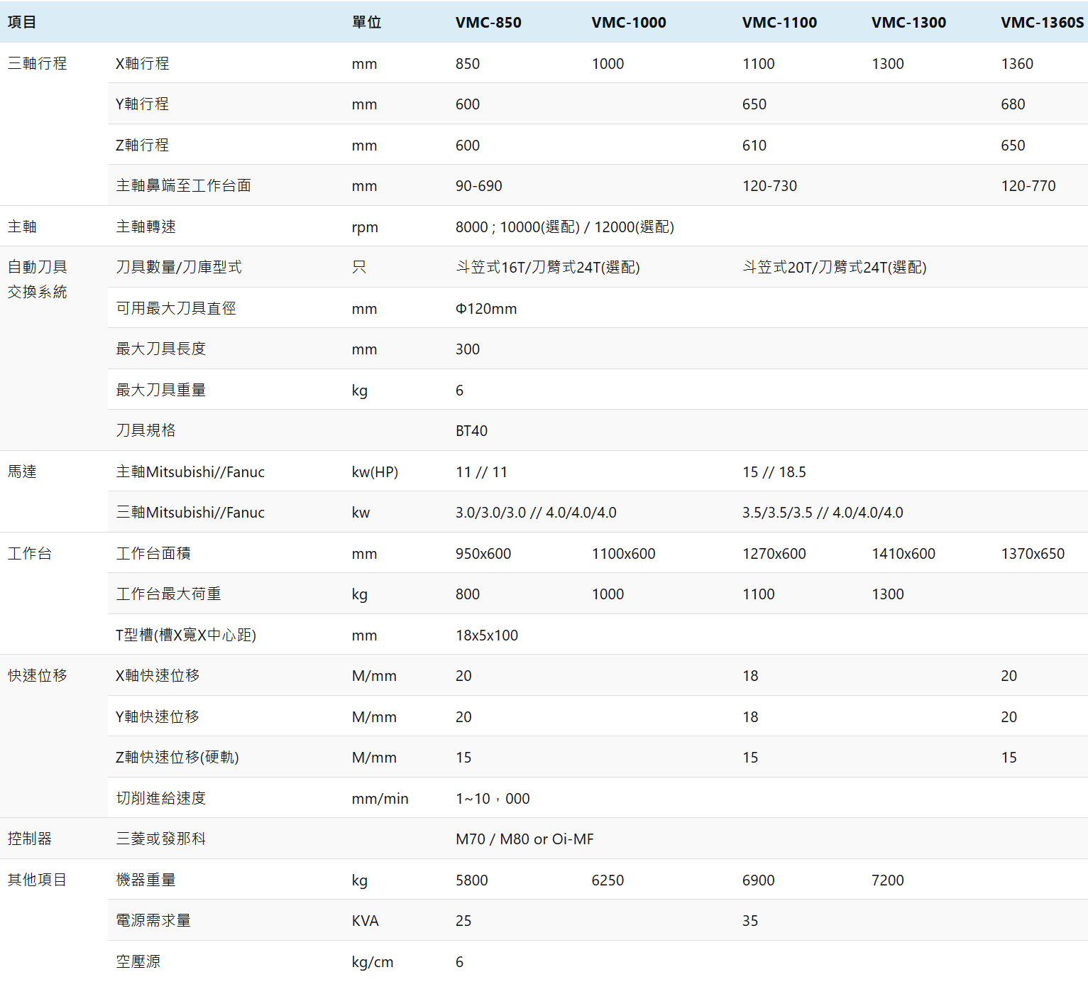Click the 1270x600 table size
1088x982 pixels.
[x=774, y=554]
